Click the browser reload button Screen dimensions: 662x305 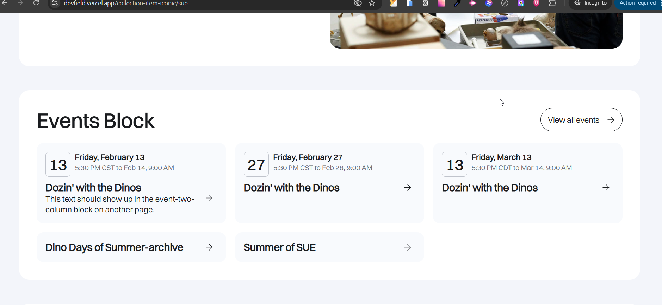36,3
